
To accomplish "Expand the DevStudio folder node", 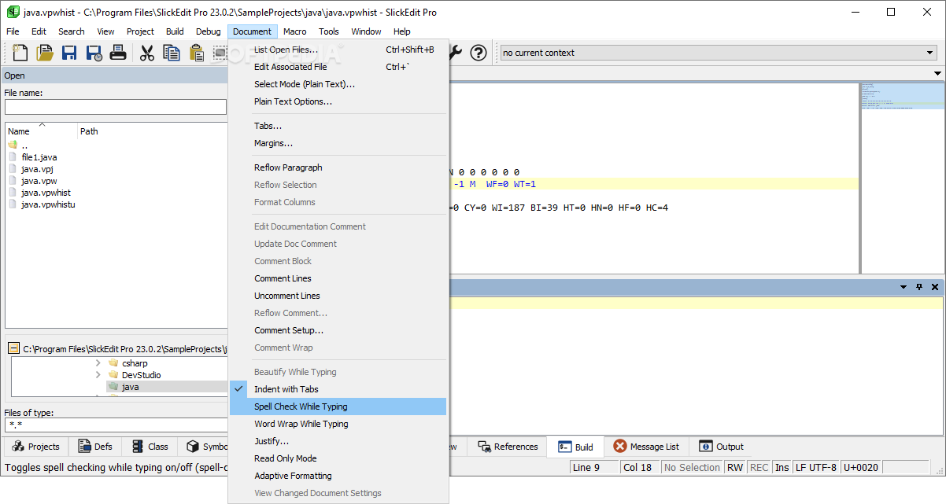I will [98, 375].
